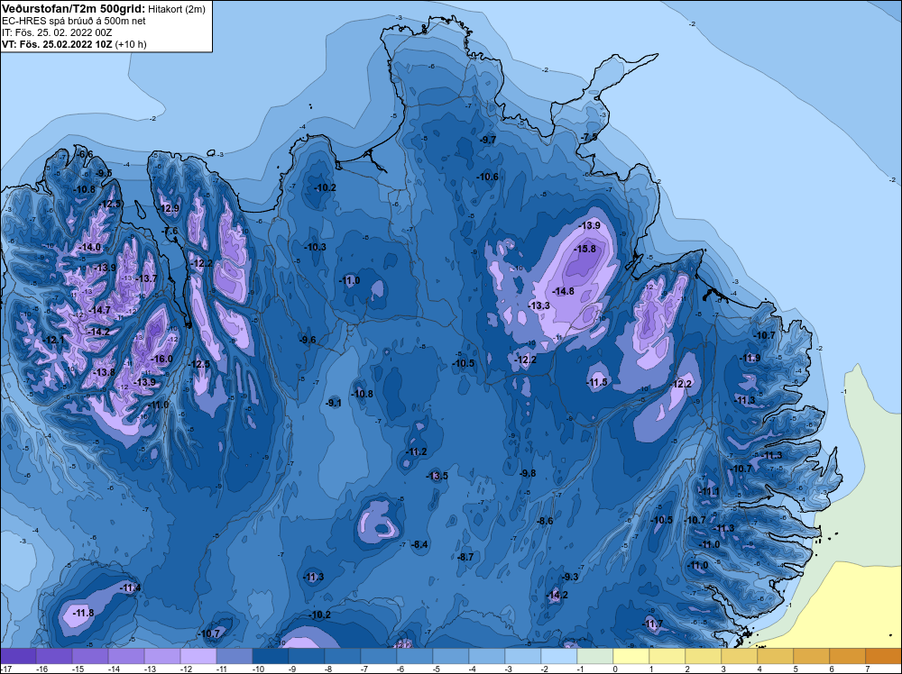Image resolution: width=902 pixels, height=674 pixels.
Task: Click the '(+10 h)' forecast offset text
Action: [131, 43]
